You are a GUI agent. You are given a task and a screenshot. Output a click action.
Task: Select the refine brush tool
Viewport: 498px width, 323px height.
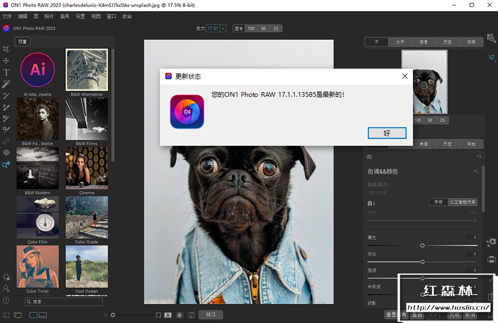coord(6,119)
